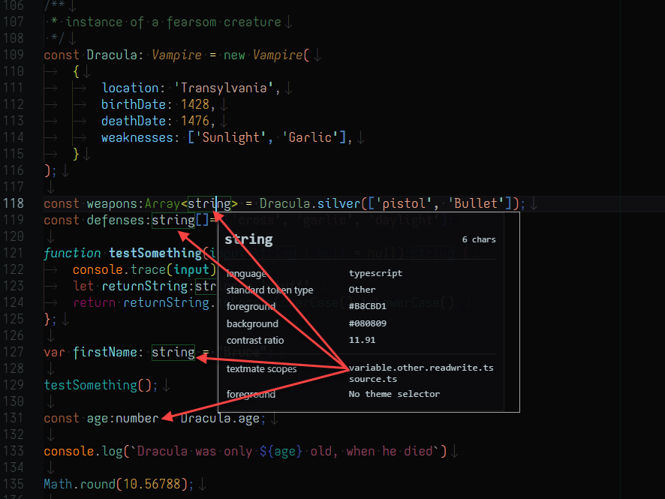Click the 'Sunlight' string in weaknesses array
The image size is (665, 499).
coord(231,137)
